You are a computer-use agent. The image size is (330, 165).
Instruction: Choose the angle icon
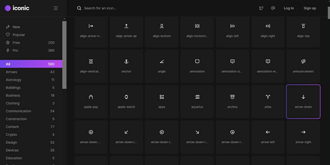pyautogui.click(x=162, y=66)
